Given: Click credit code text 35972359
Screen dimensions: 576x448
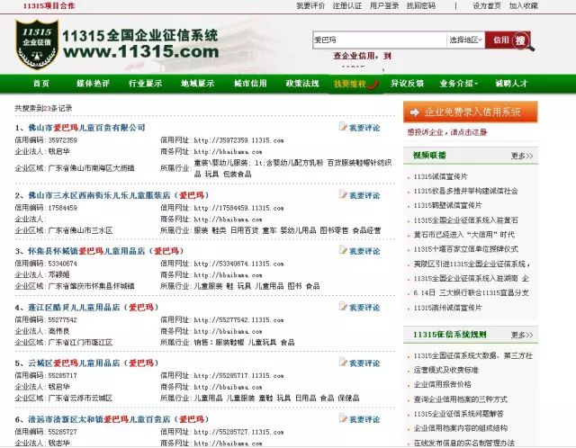Looking at the screenshot, I should click(x=62, y=140).
